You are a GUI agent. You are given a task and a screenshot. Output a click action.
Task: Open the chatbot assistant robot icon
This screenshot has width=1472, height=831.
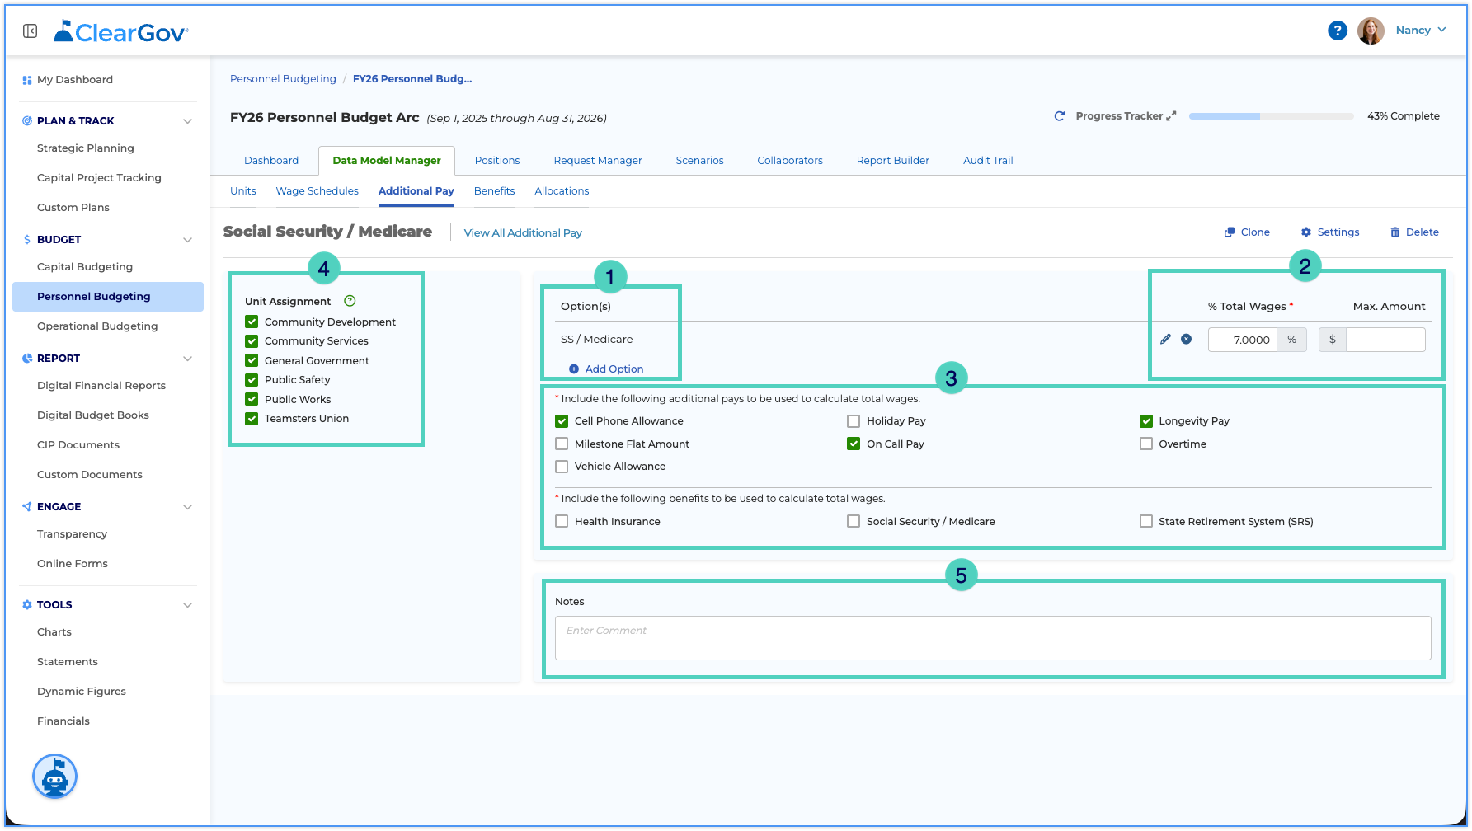(x=54, y=776)
